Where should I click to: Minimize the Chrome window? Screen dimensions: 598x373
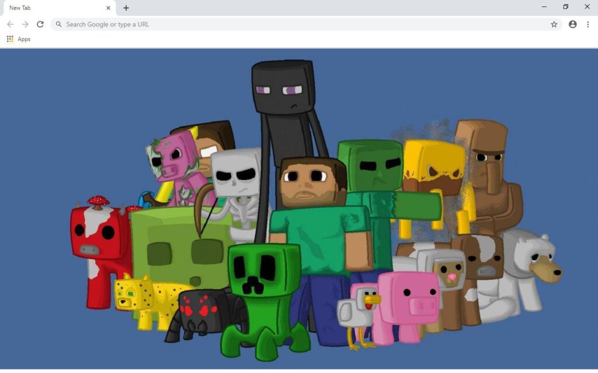tap(544, 6)
